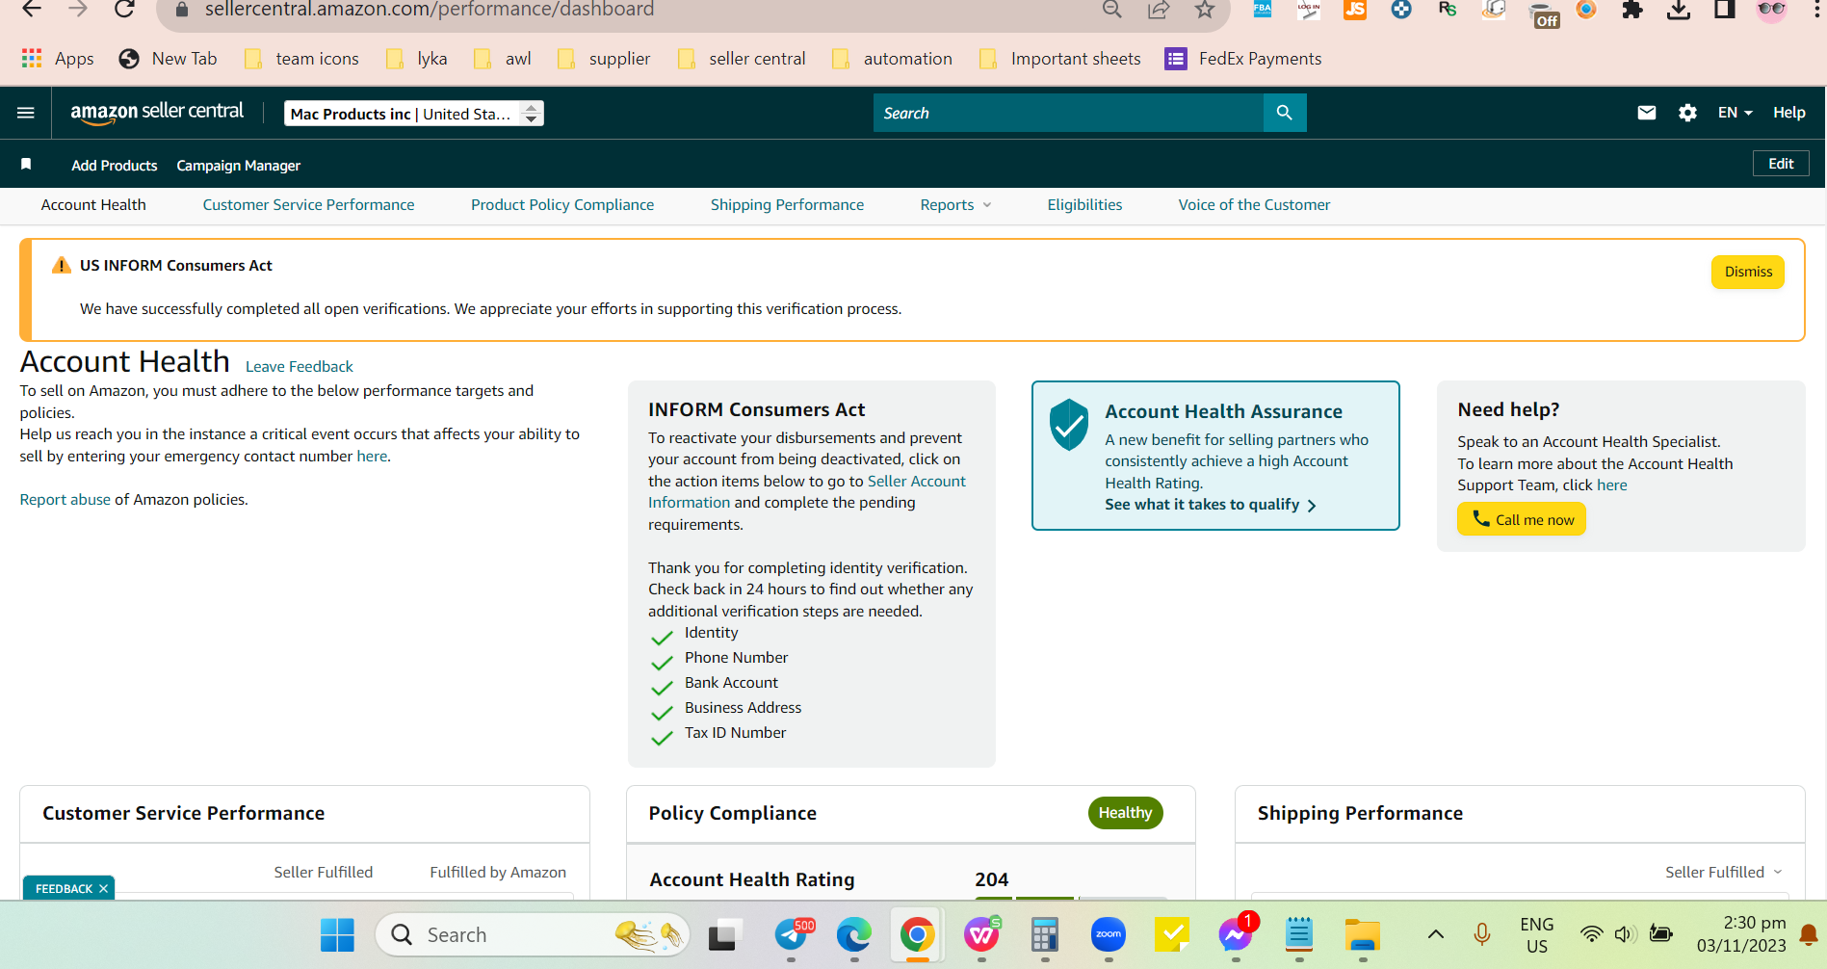The image size is (1827, 969).
Task: Click the bookmark flag icon beside Add Products
Action: coord(26,165)
